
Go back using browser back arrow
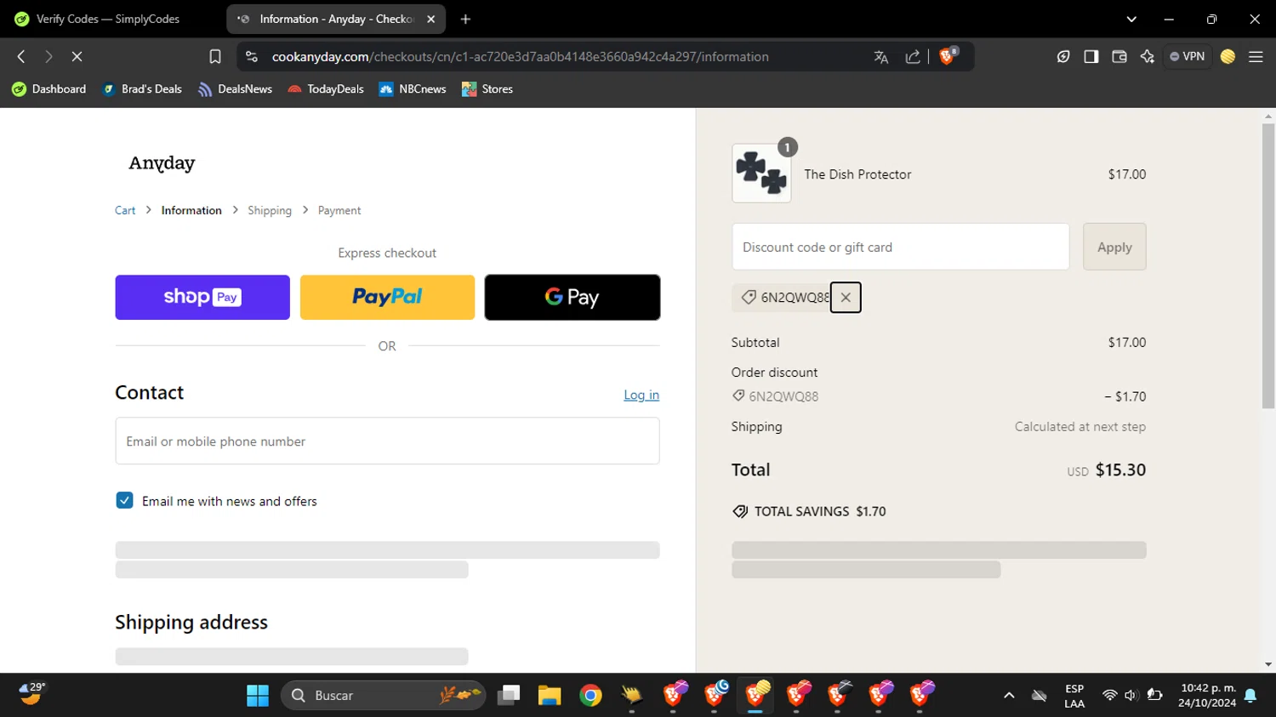(21, 56)
